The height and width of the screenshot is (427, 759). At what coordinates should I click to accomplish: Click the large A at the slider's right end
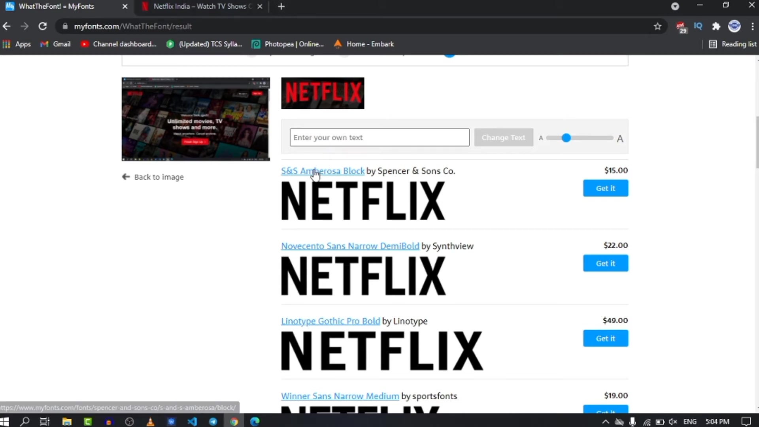coord(620,138)
